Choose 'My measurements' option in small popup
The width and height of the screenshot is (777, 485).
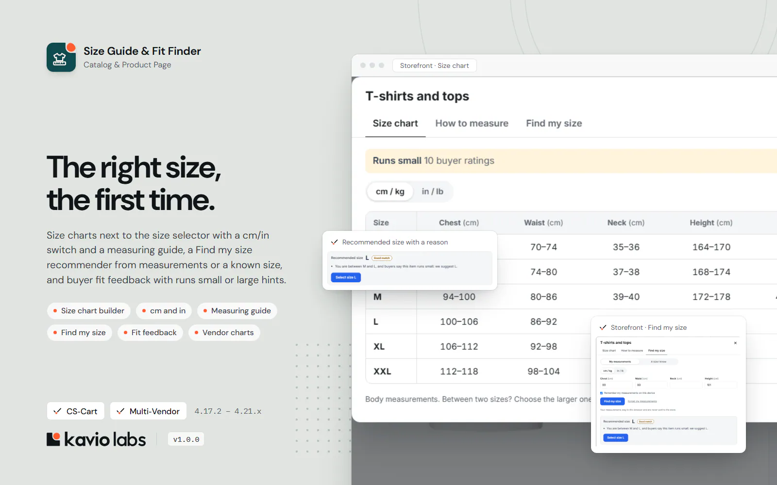click(x=620, y=362)
